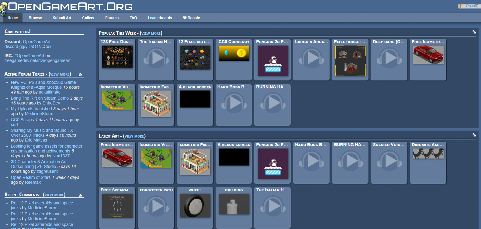The height and width of the screenshot is (229, 481).
Task: Open the OpenGameArt Discord link
Action: point(36,42)
